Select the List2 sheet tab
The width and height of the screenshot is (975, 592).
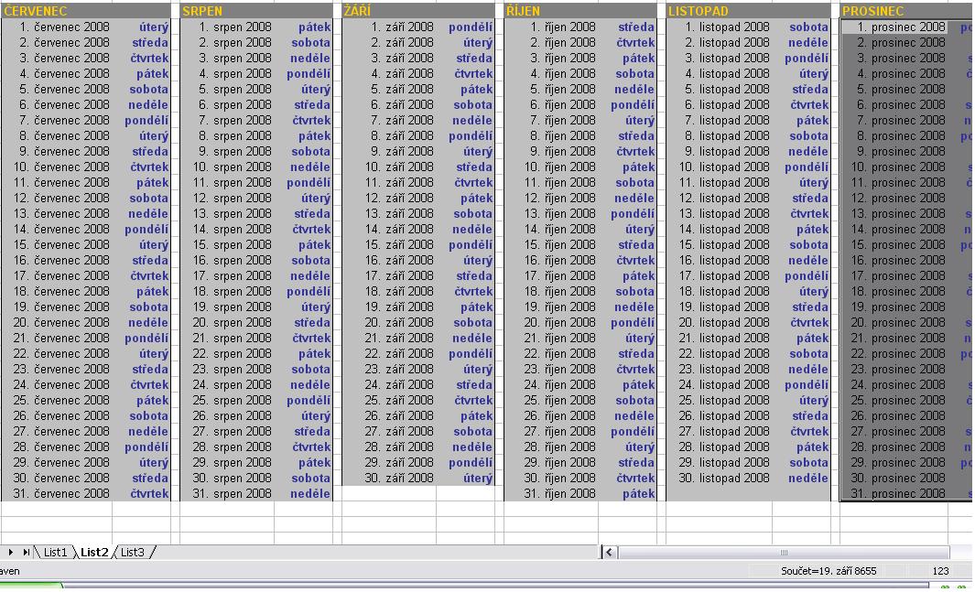94,553
